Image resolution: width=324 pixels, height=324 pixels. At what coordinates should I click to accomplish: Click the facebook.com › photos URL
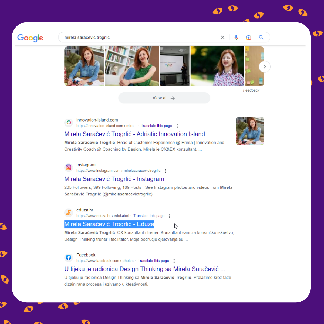[x=105, y=261]
